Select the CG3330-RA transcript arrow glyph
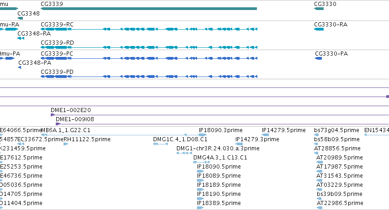This screenshot has width=389, height=210. pos(319,29)
